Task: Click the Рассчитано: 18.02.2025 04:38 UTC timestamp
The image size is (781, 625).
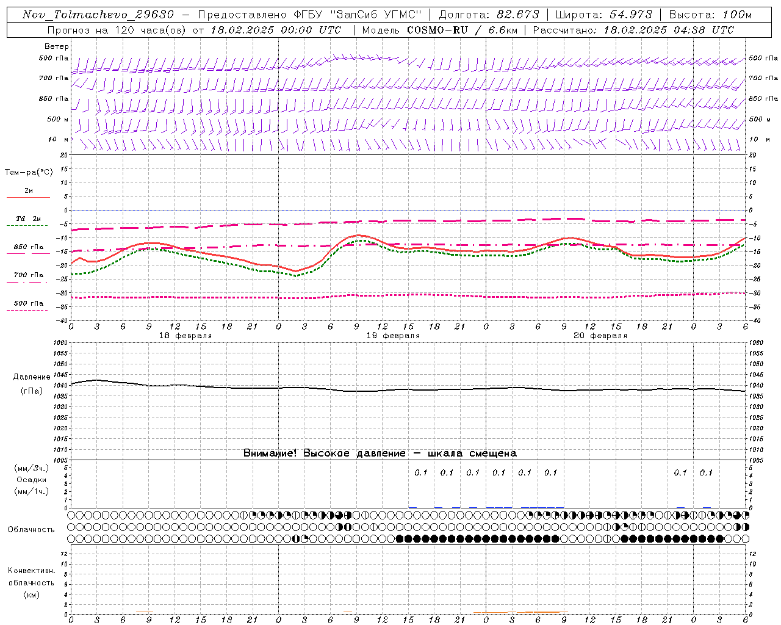Action: (633, 30)
